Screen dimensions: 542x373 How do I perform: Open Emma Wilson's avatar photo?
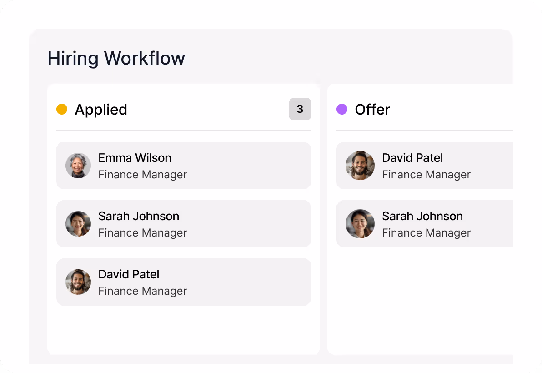coord(78,166)
